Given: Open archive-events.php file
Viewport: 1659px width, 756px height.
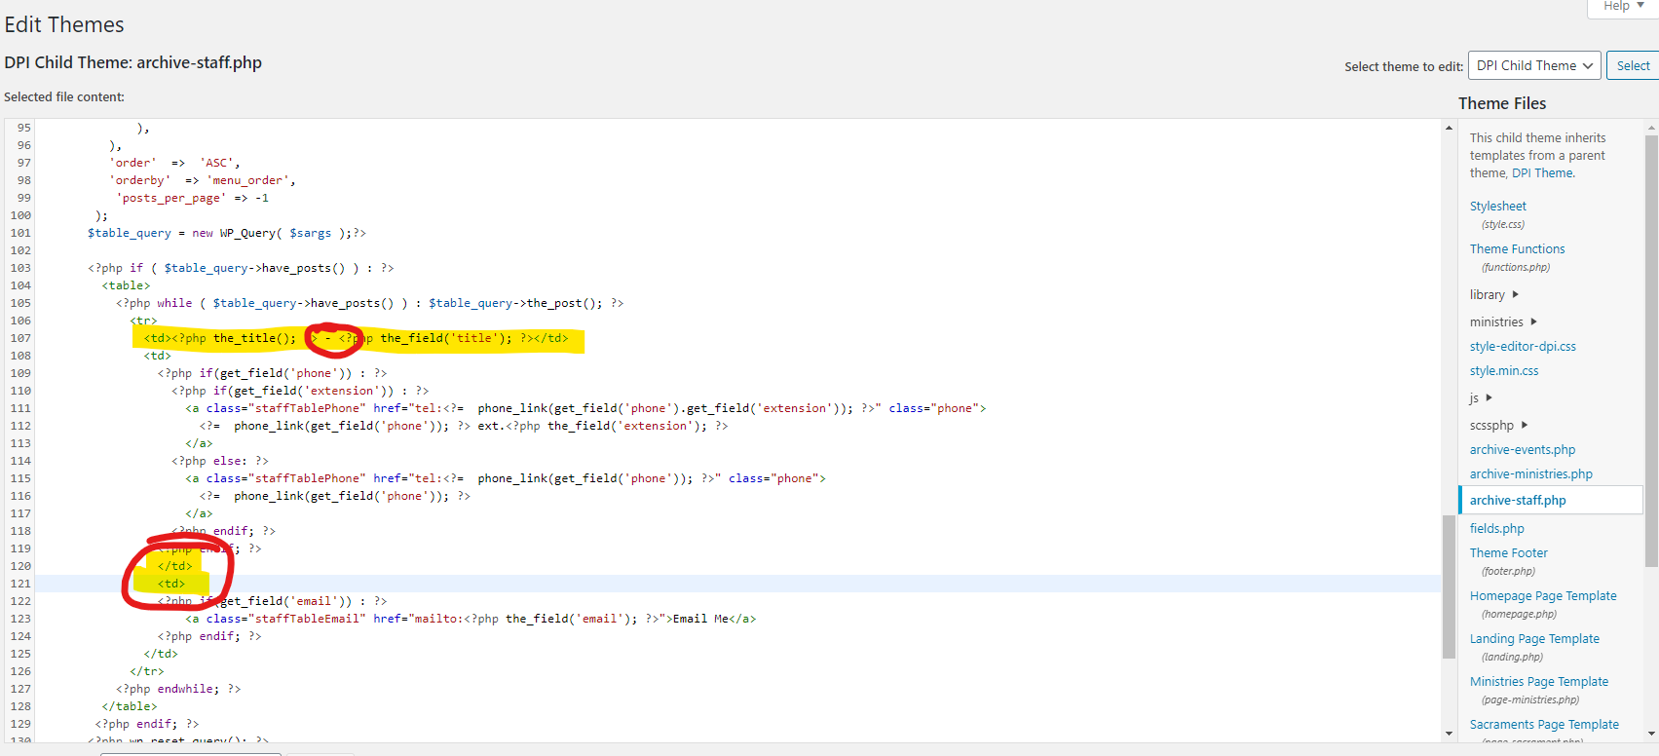Looking at the screenshot, I should coord(1522,449).
